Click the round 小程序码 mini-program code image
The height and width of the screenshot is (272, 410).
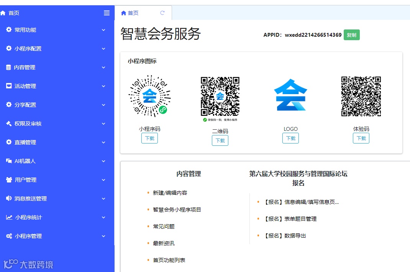click(149, 96)
